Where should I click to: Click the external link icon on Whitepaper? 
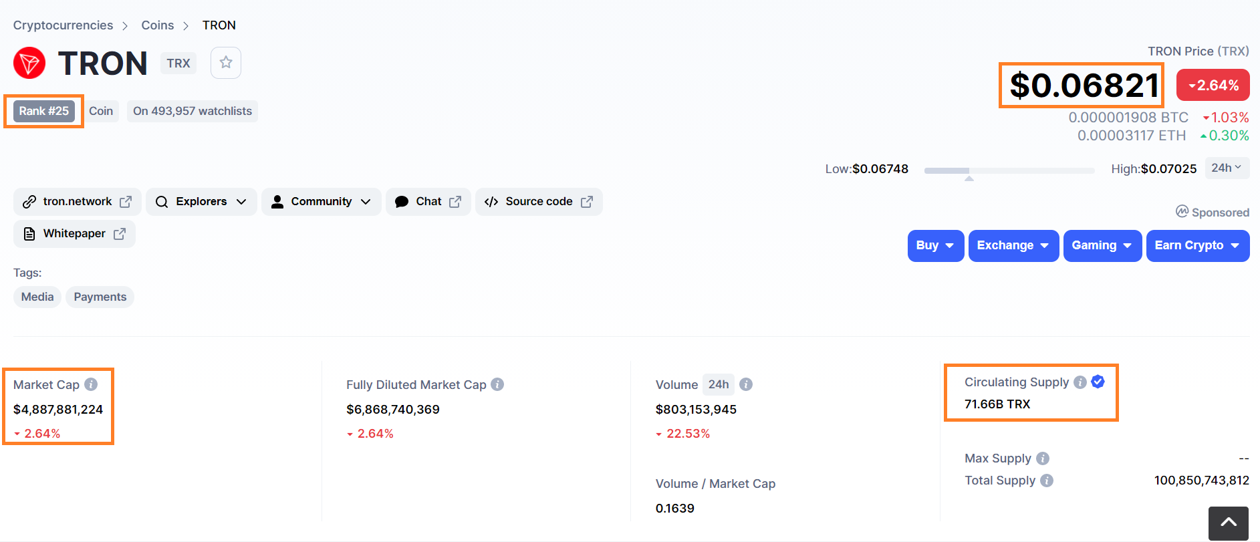(120, 234)
